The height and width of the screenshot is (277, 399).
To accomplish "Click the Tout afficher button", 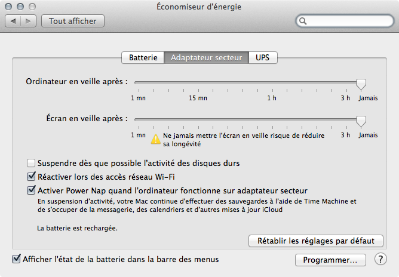I will (72, 21).
